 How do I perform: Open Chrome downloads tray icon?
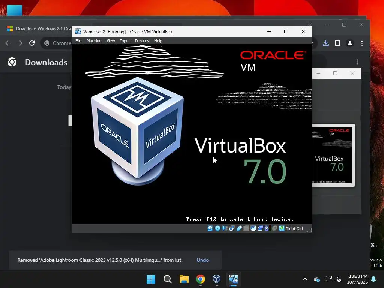pos(326,43)
